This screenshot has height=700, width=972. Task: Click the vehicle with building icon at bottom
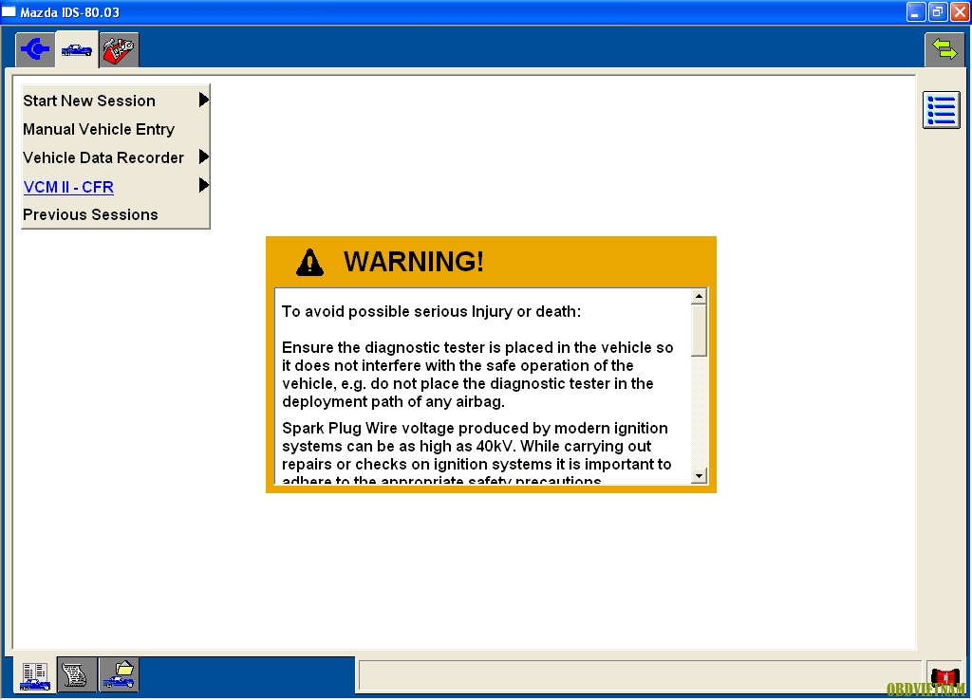coord(35,675)
